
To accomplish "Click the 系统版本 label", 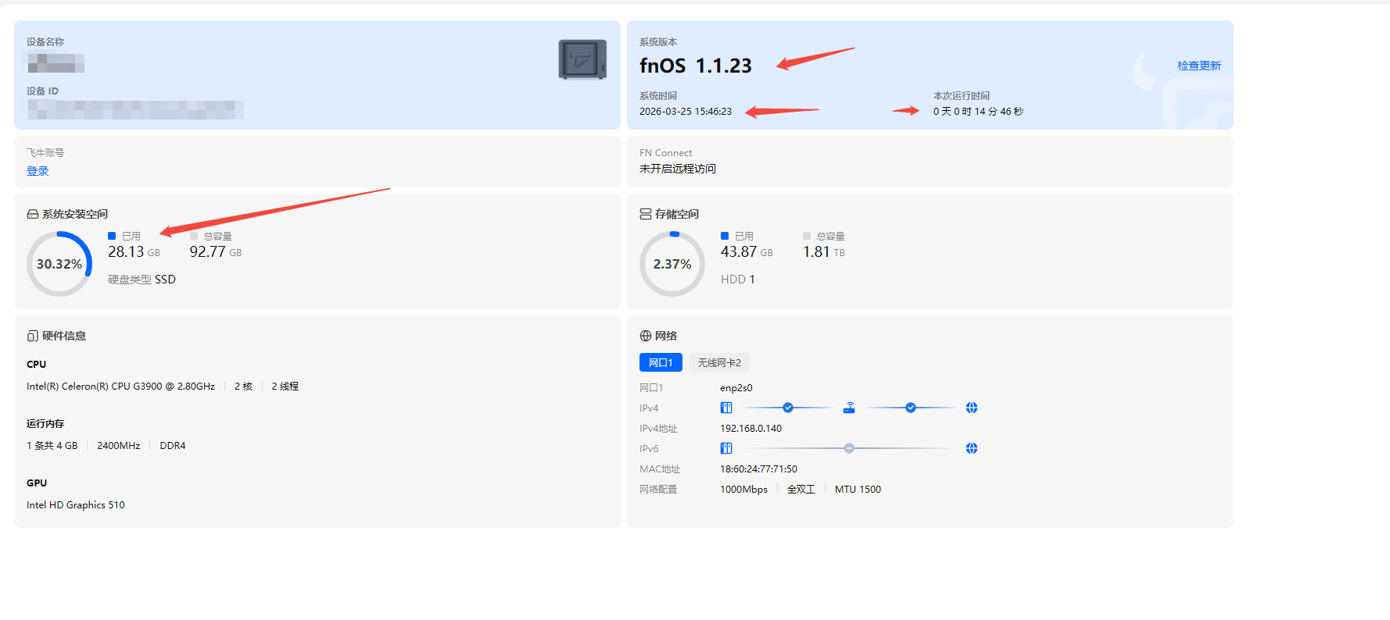I will (x=658, y=42).
